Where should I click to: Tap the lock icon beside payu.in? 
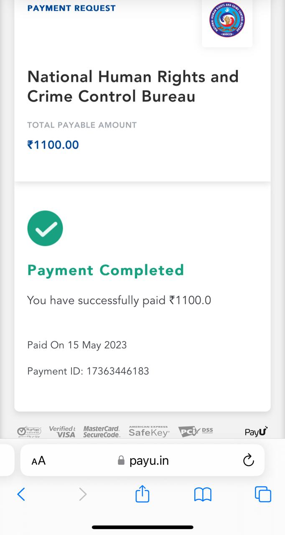click(121, 461)
